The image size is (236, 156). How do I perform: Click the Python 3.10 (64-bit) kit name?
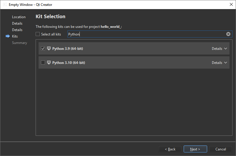[69, 63]
